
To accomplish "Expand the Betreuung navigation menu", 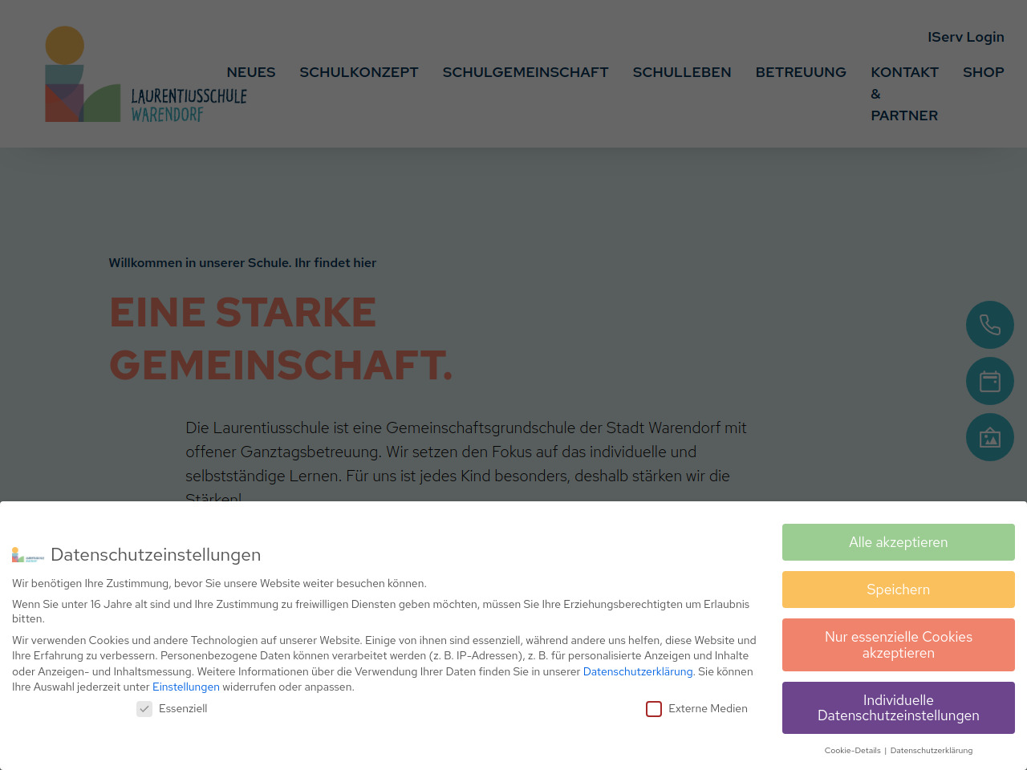I will click(801, 72).
